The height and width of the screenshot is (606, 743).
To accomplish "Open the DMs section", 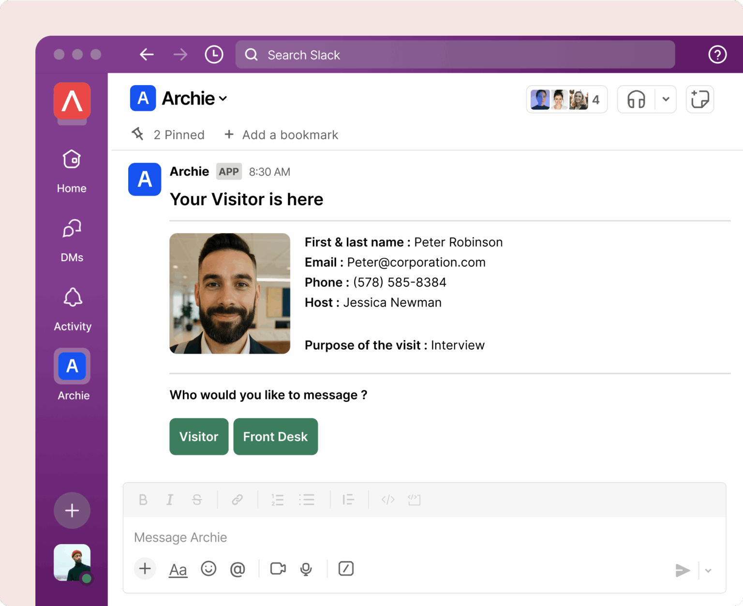I will [72, 239].
